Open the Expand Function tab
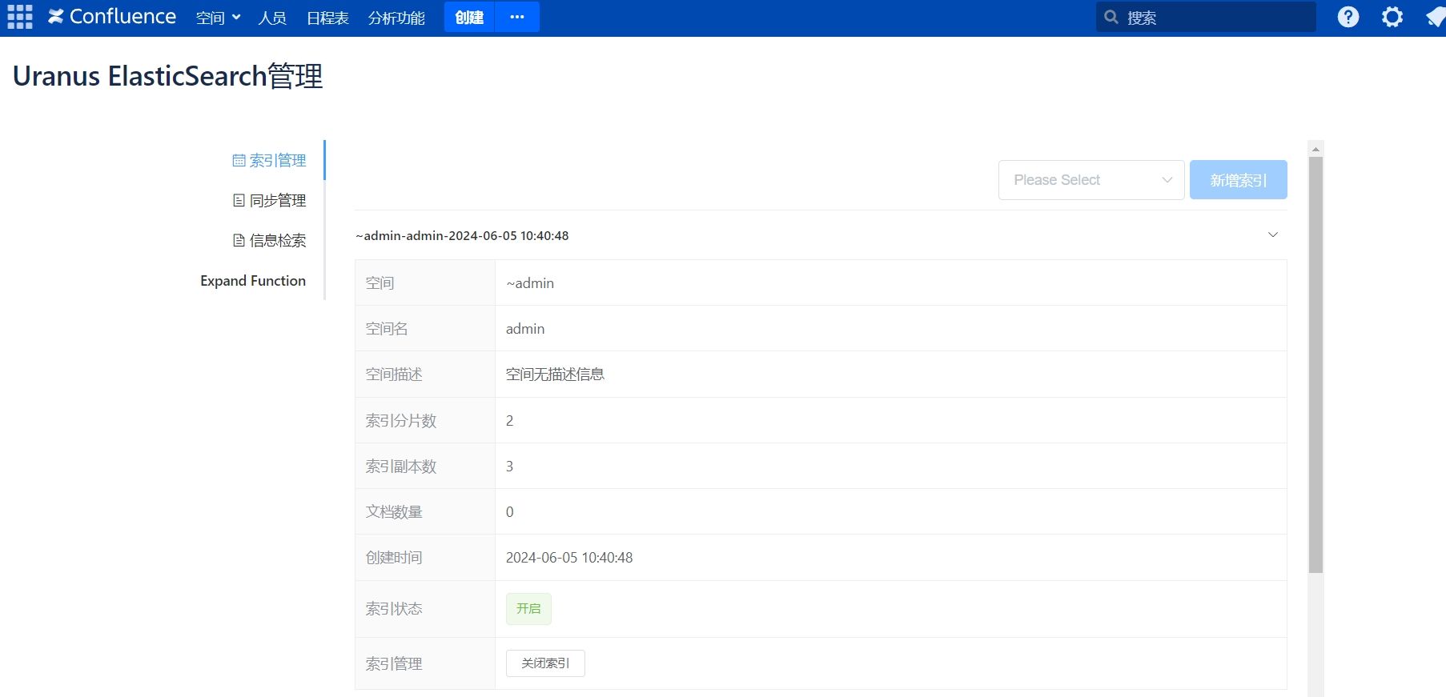The width and height of the screenshot is (1446, 697). [x=253, y=280]
